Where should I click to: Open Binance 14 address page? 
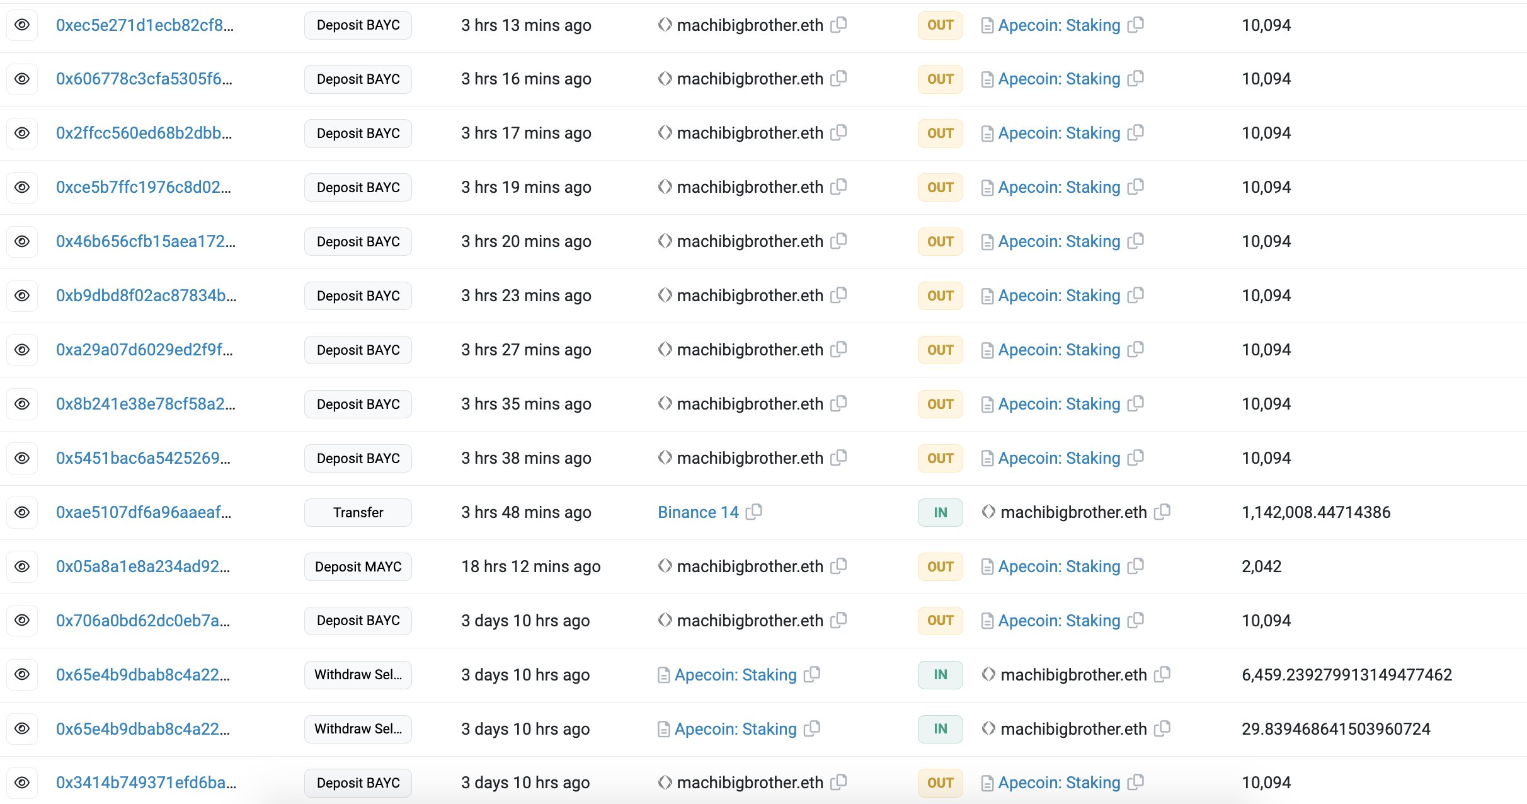coord(697,512)
